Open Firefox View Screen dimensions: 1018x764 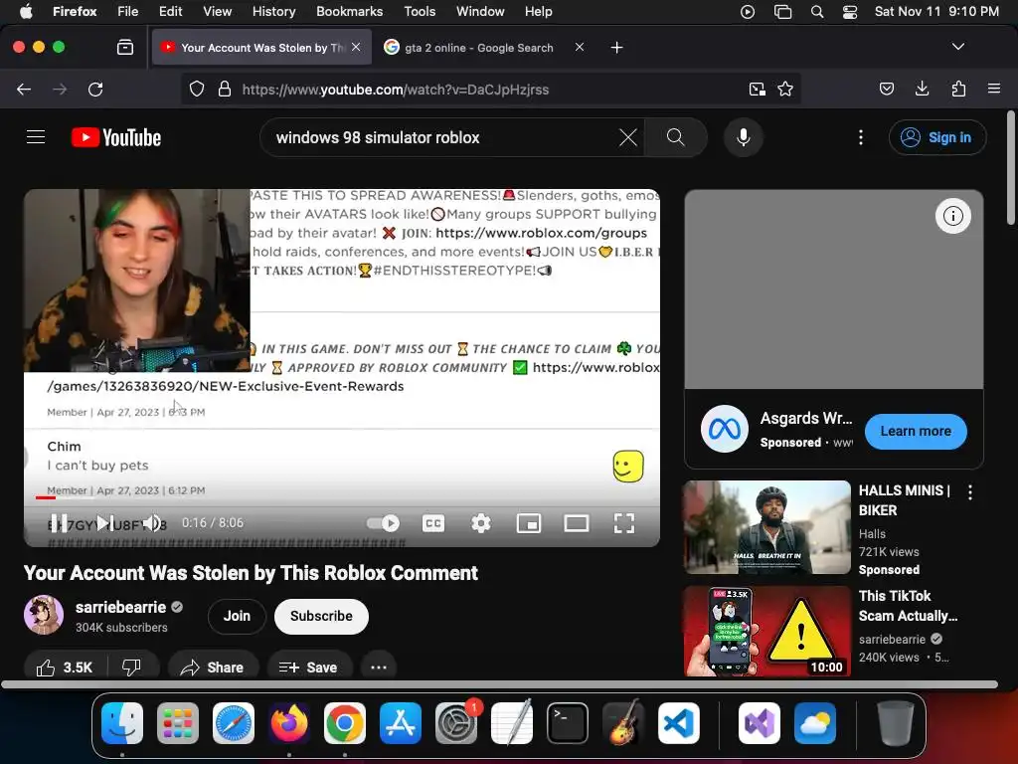[124, 47]
